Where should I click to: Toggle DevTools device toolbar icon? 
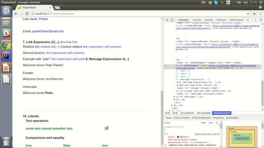(x=172, y=20)
